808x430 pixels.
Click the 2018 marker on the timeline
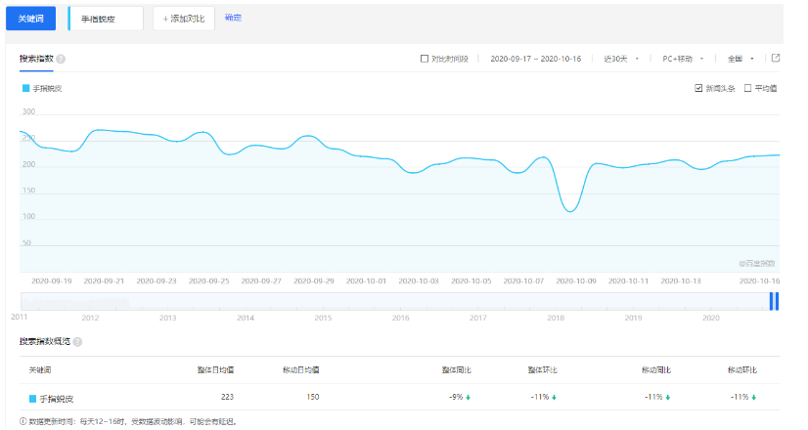(556, 318)
